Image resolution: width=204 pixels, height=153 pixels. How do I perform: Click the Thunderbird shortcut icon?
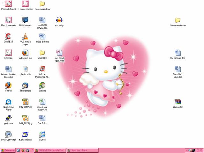click(x=25, y=85)
